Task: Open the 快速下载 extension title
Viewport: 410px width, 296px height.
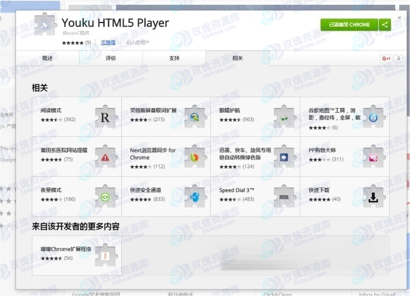Action: click(x=319, y=190)
